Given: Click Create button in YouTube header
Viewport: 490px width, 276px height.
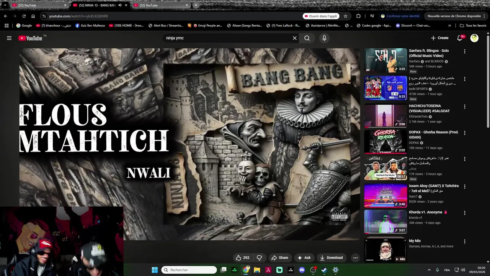Looking at the screenshot, I should coord(439,38).
